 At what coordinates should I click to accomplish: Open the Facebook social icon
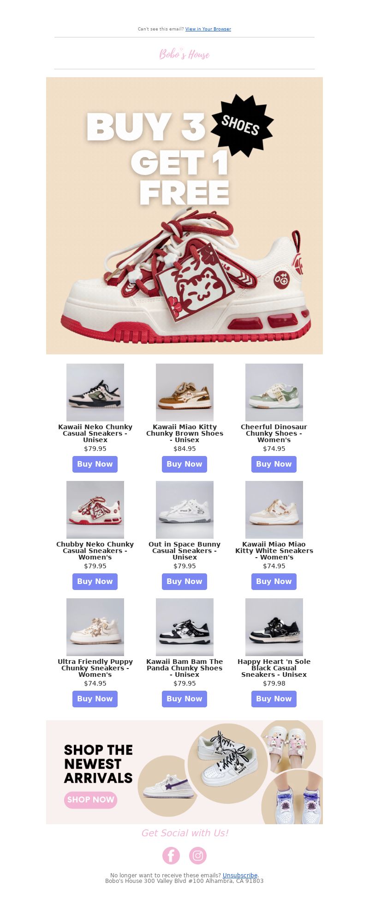[171, 855]
